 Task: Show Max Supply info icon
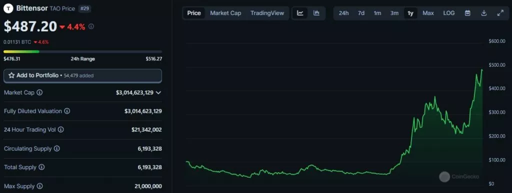[39, 187]
